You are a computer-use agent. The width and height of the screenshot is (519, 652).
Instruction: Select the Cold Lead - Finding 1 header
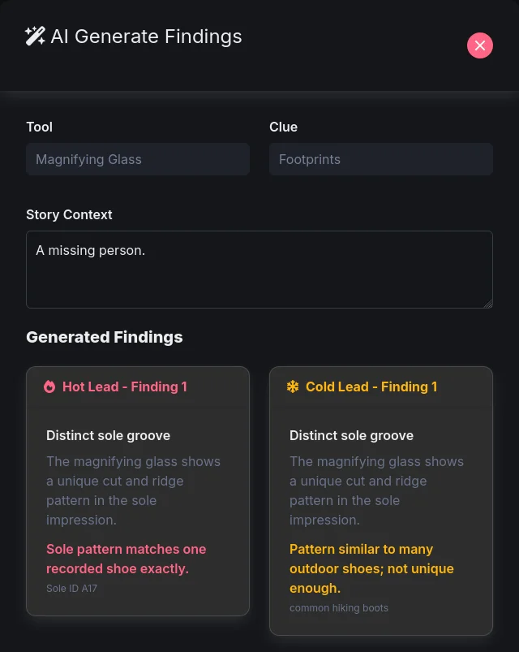point(371,387)
